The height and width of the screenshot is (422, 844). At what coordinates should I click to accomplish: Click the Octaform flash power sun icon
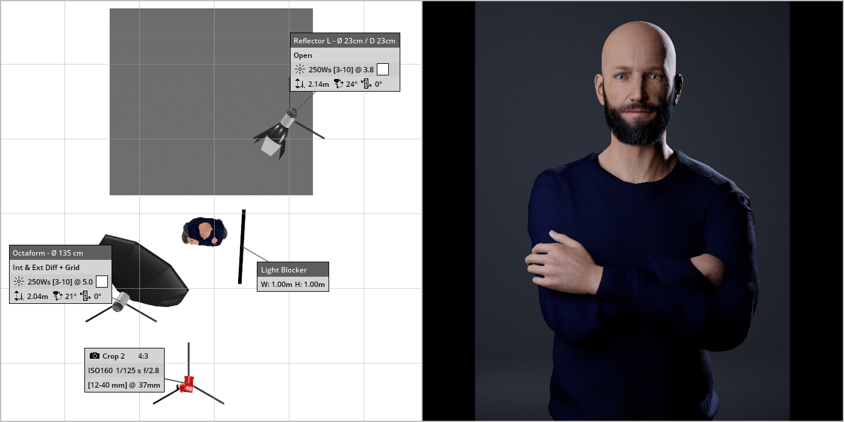[19, 282]
